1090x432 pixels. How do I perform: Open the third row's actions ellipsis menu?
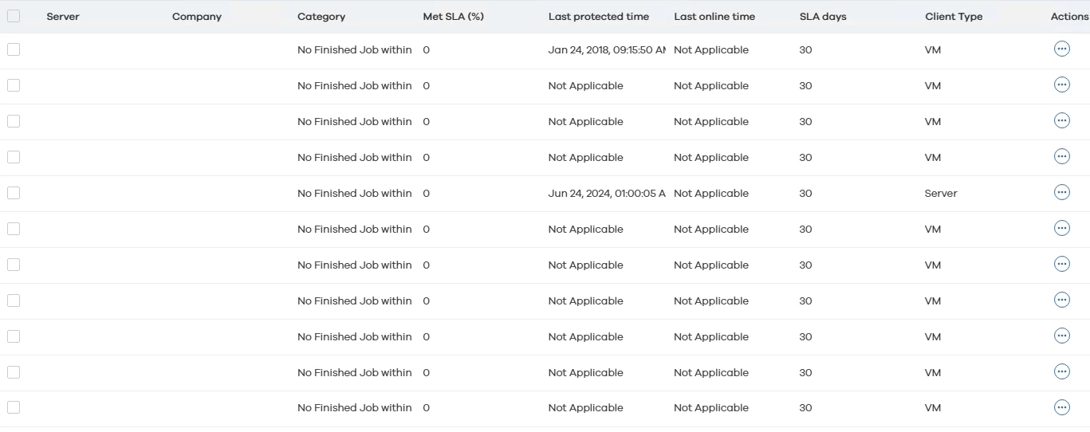1061,120
